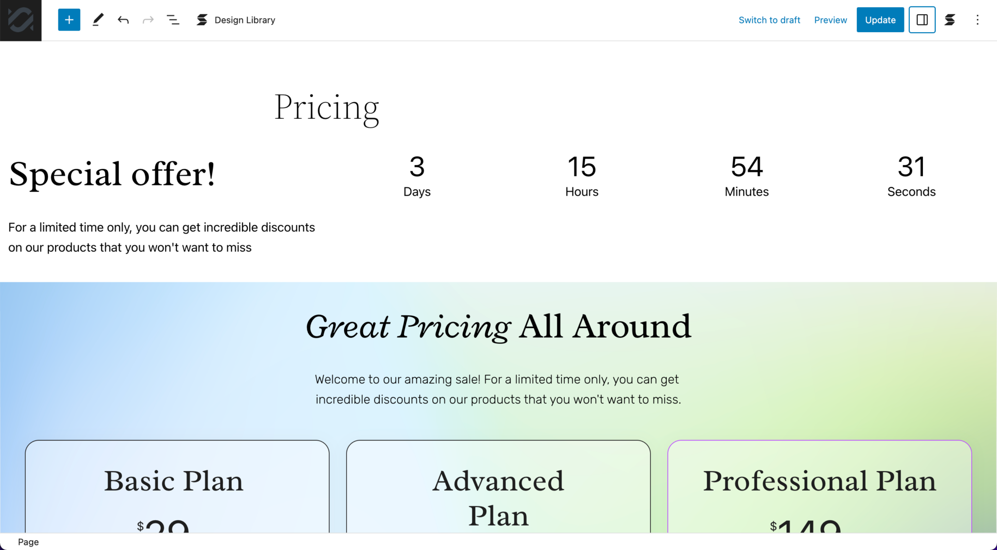
Task: Open the Preview dropdown
Action: pyautogui.click(x=831, y=20)
